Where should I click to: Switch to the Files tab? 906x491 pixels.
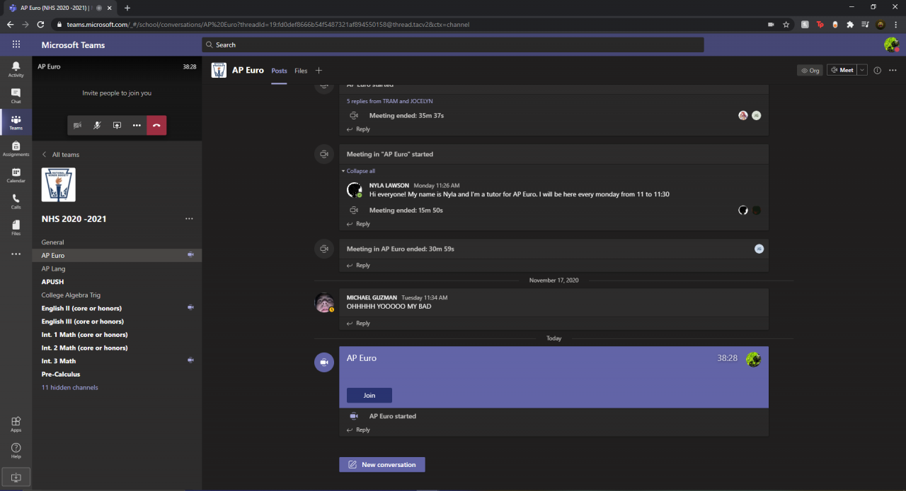(301, 71)
